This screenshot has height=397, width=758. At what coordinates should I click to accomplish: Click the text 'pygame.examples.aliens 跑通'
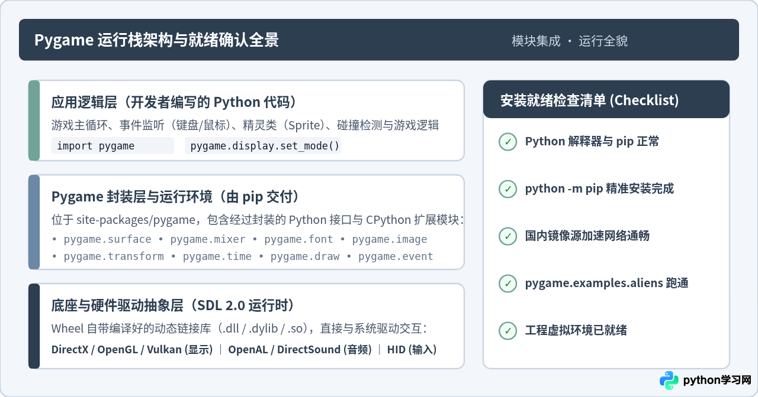(x=607, y=284)
